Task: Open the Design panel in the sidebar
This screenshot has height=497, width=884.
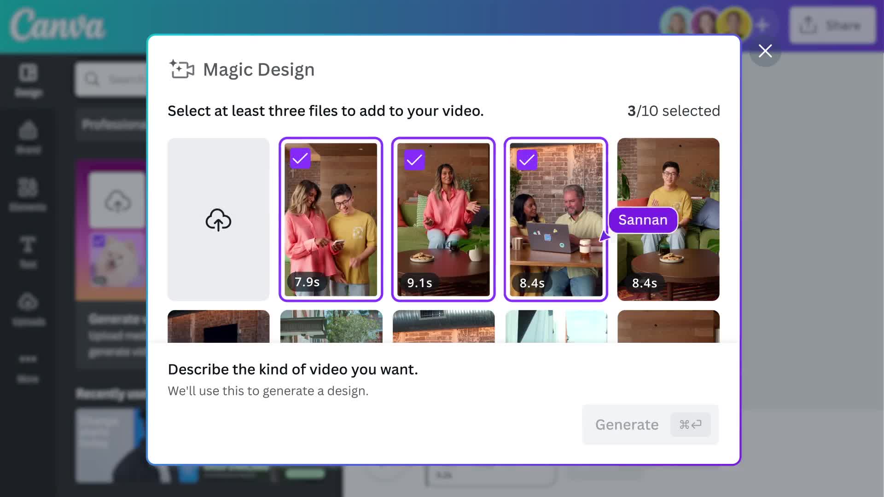Action: [x=28, y=81]
